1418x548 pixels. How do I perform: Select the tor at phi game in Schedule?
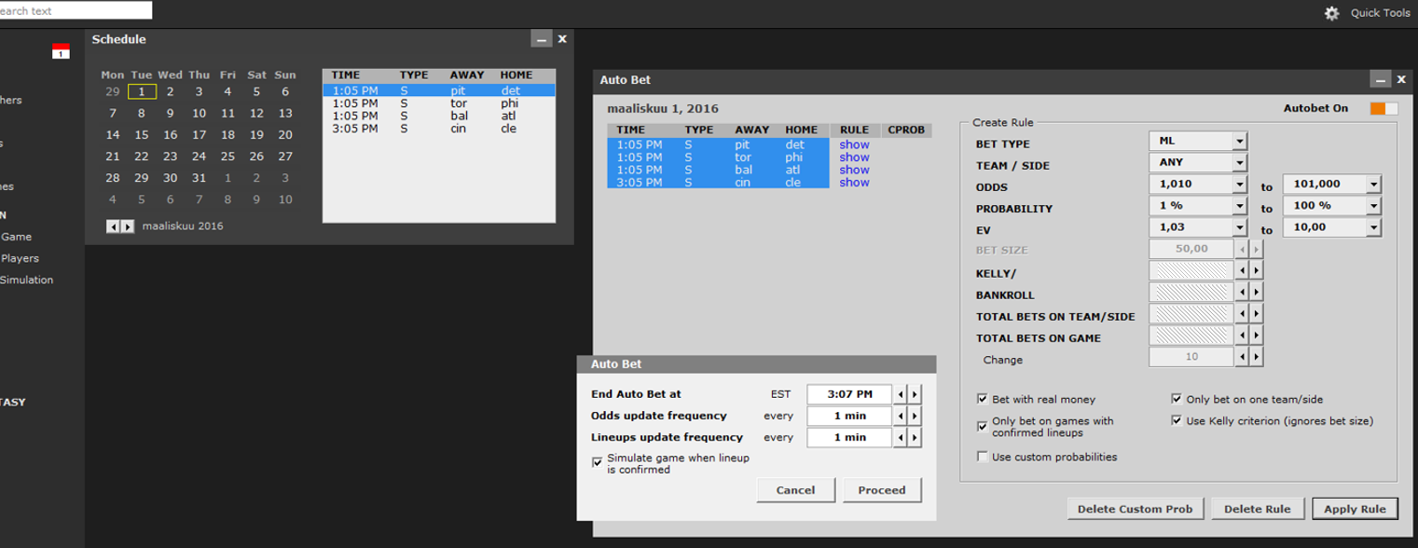pos(438,103)
